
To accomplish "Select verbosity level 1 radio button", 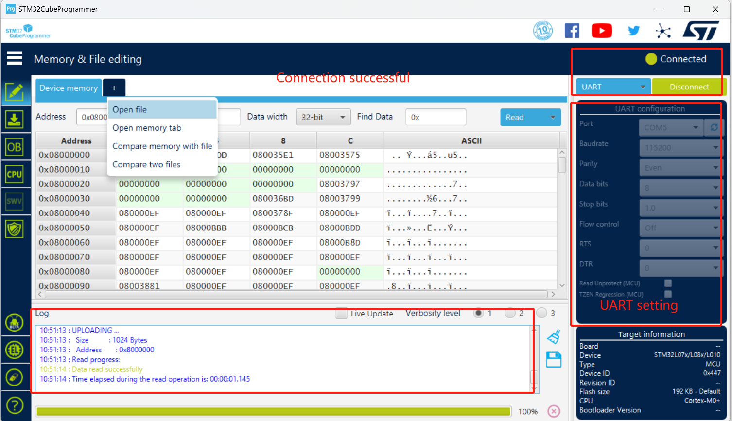I will click(x=479, y=313).
